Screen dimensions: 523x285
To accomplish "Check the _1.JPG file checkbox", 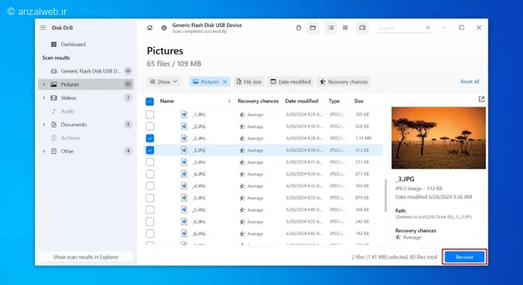I will (x=150, y=115).
